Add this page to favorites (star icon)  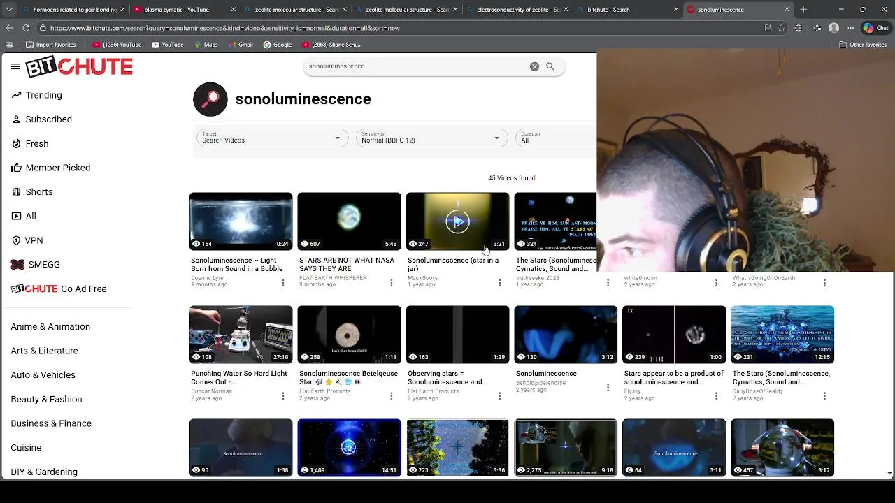click(781, 28)
